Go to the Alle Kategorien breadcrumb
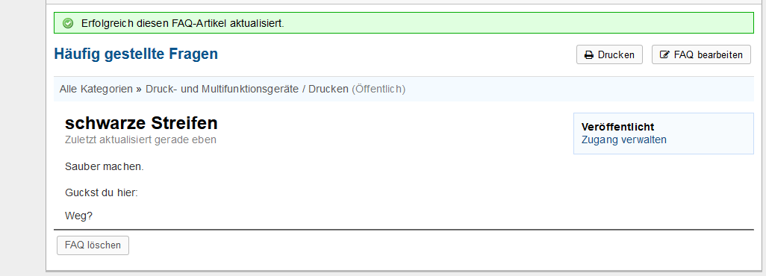This screenshot has height=276, width=766. pyautogui.click(x=96, y=89)
